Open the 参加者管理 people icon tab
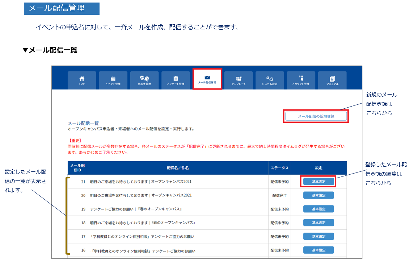Viewport: 409px width, 262px height. click(144, 80)
